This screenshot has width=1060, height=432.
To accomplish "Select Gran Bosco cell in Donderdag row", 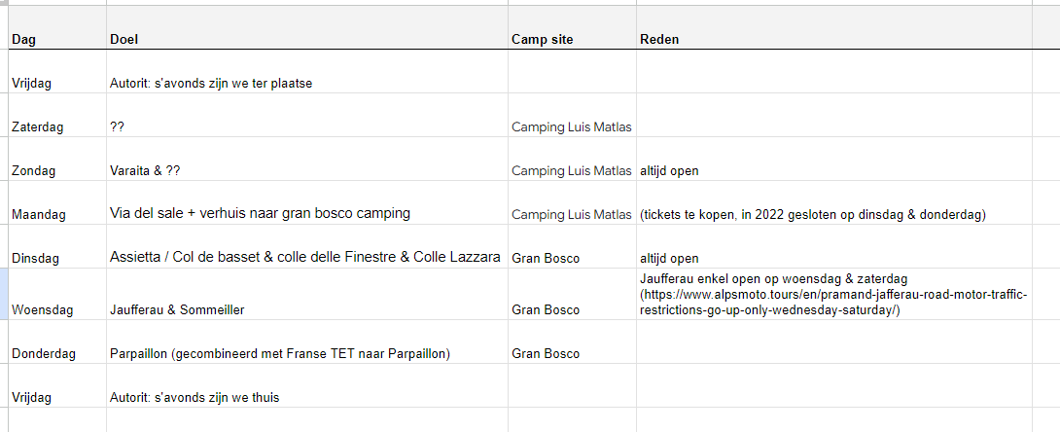I will pos(572,342).
